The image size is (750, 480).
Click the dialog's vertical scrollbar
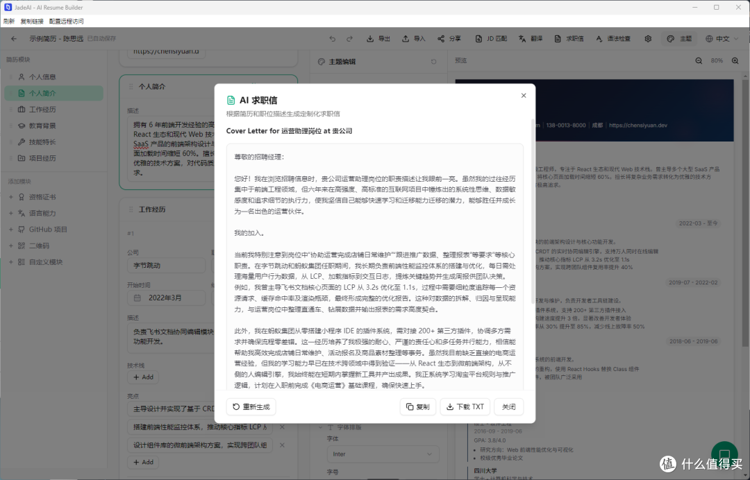pyautogui.click(x=533, y=210)
